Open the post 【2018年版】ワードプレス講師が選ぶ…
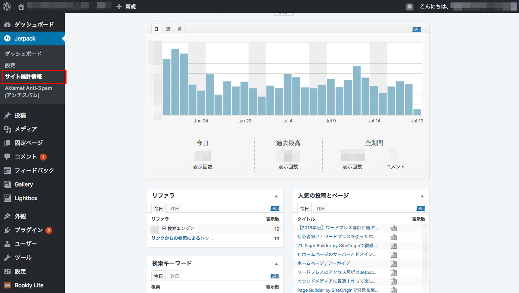The width and height of the screenshot is (519, 293). (338, 228)
